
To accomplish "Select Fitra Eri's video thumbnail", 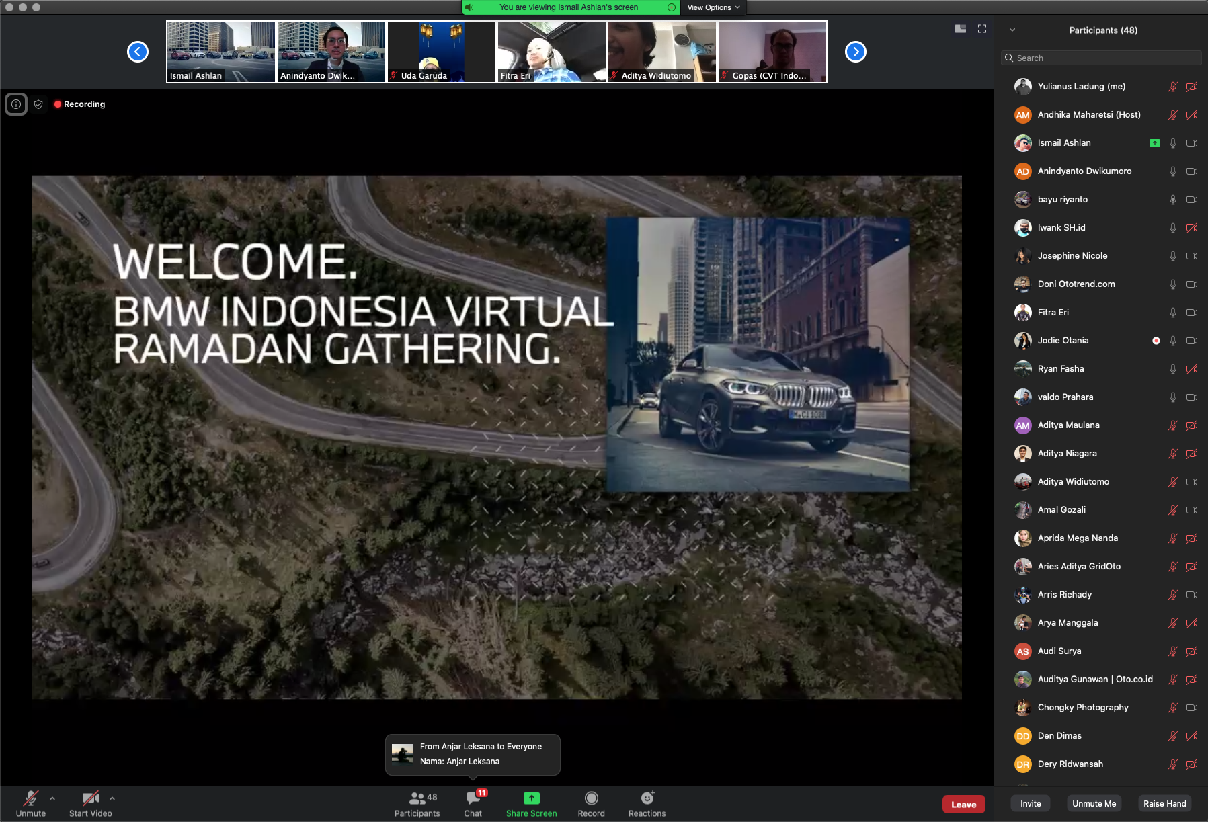I will (551, 52).
